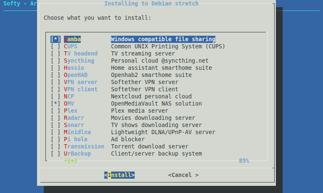
Task: Select the OMV entry name
Action: click(x=69, y=103)
